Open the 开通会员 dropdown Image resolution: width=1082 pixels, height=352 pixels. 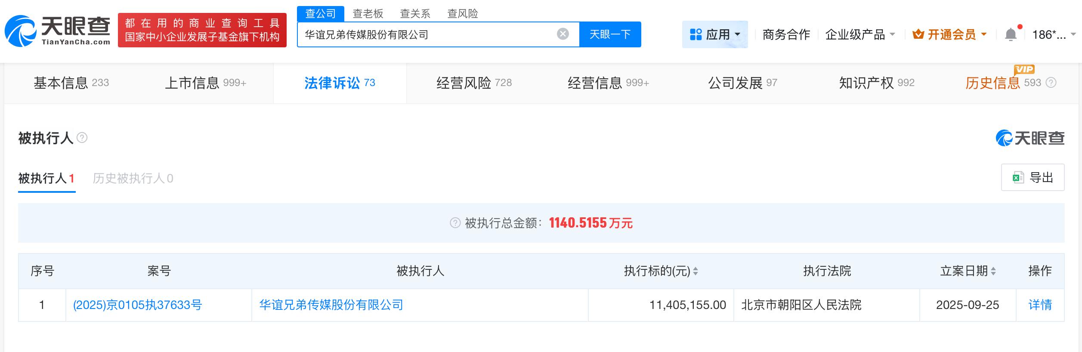point(950,34)
